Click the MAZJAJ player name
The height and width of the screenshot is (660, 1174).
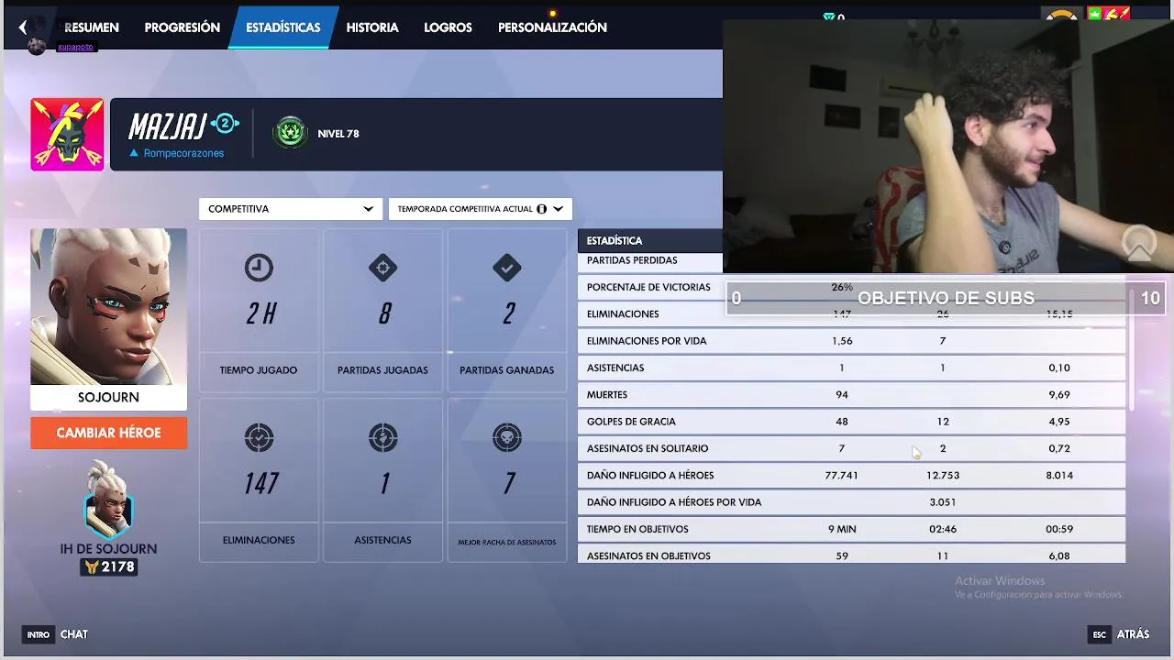pyautogui.click(x=166, y=127)
